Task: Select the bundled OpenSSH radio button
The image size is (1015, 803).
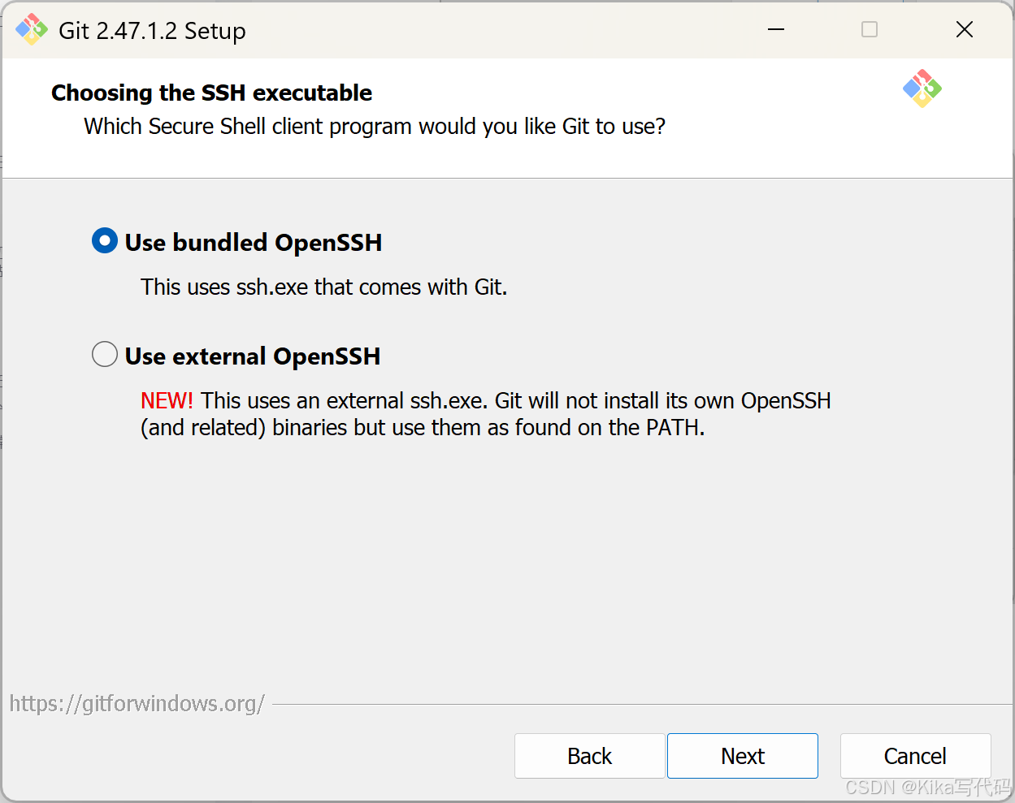Action: click(105, 241)
